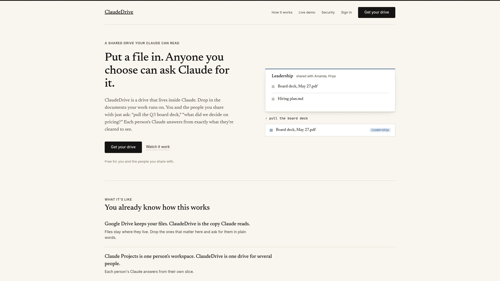Open the Security nav link

328,12
